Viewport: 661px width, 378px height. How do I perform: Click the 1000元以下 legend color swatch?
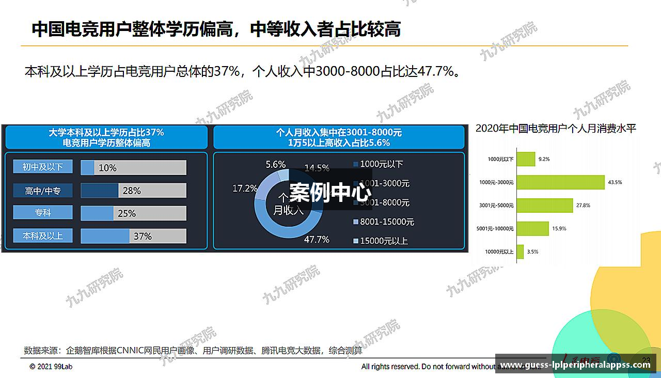tap(355, 164)
